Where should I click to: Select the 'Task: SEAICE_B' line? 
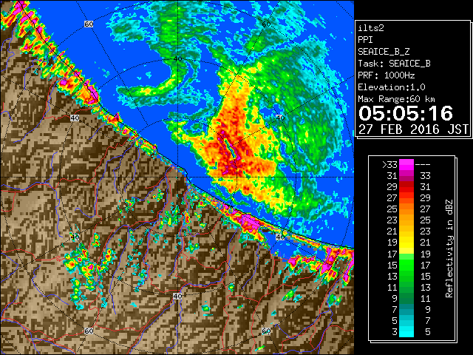pos(394,64)
